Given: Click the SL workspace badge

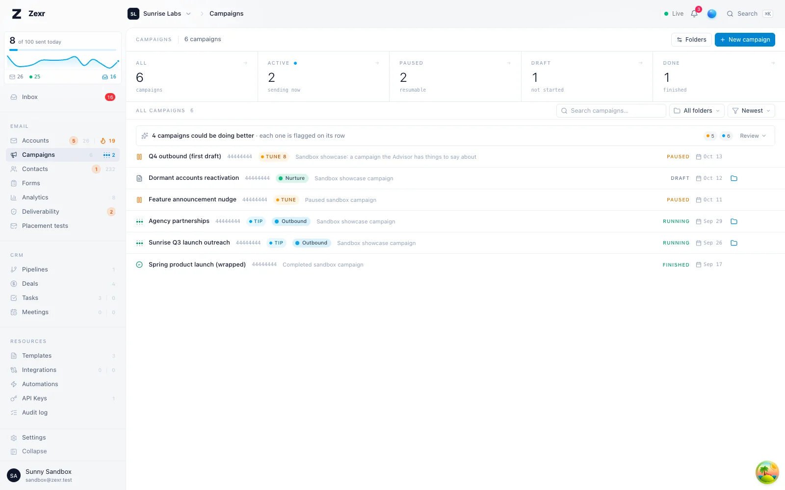Looking at the screenshot, I should click(133, 14).
